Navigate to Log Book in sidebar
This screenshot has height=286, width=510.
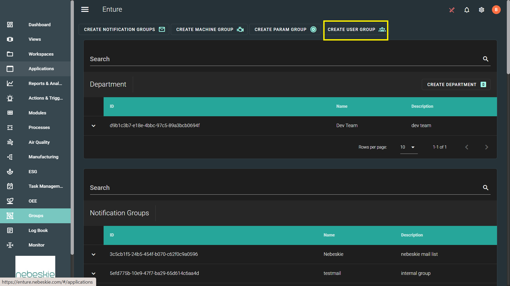[x=38, y=230]
